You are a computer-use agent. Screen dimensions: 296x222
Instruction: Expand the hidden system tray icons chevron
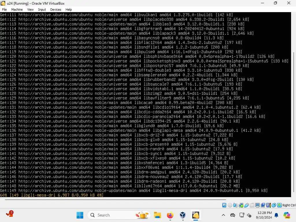(x=223, y=215)
